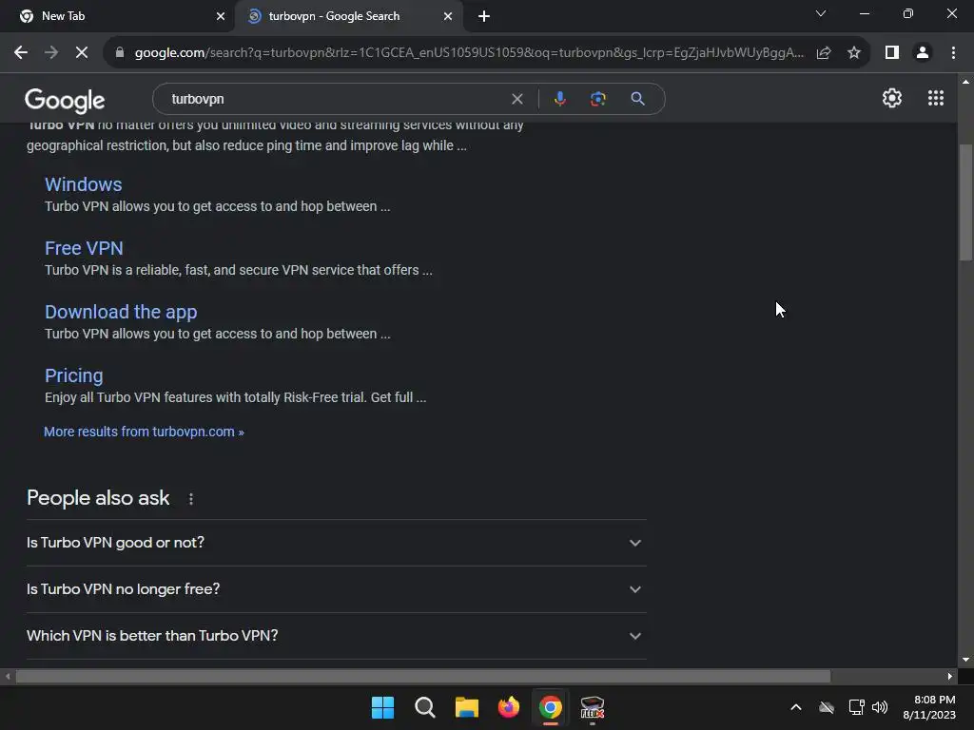Click the OneDrive tray icon
This screenshot has width=974, height=730.
pyautogui.click(x=827, y=707)
